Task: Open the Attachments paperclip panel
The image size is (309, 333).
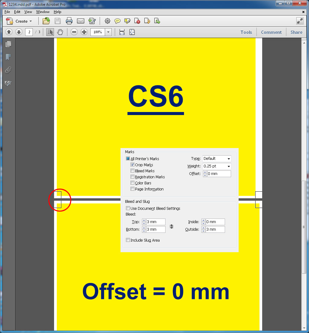Action: [x=8, y=70]
